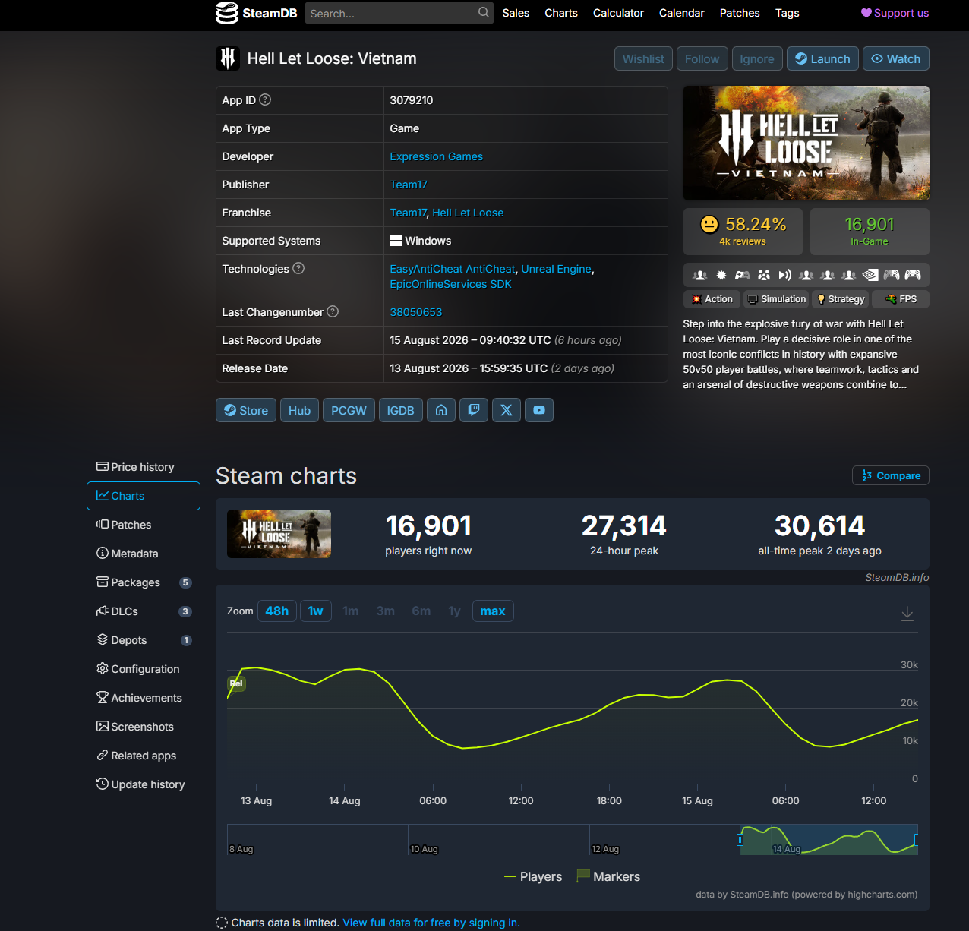Viewport: 969px width, 931px height.
Task: Click the Support us link
Action: 895,13
